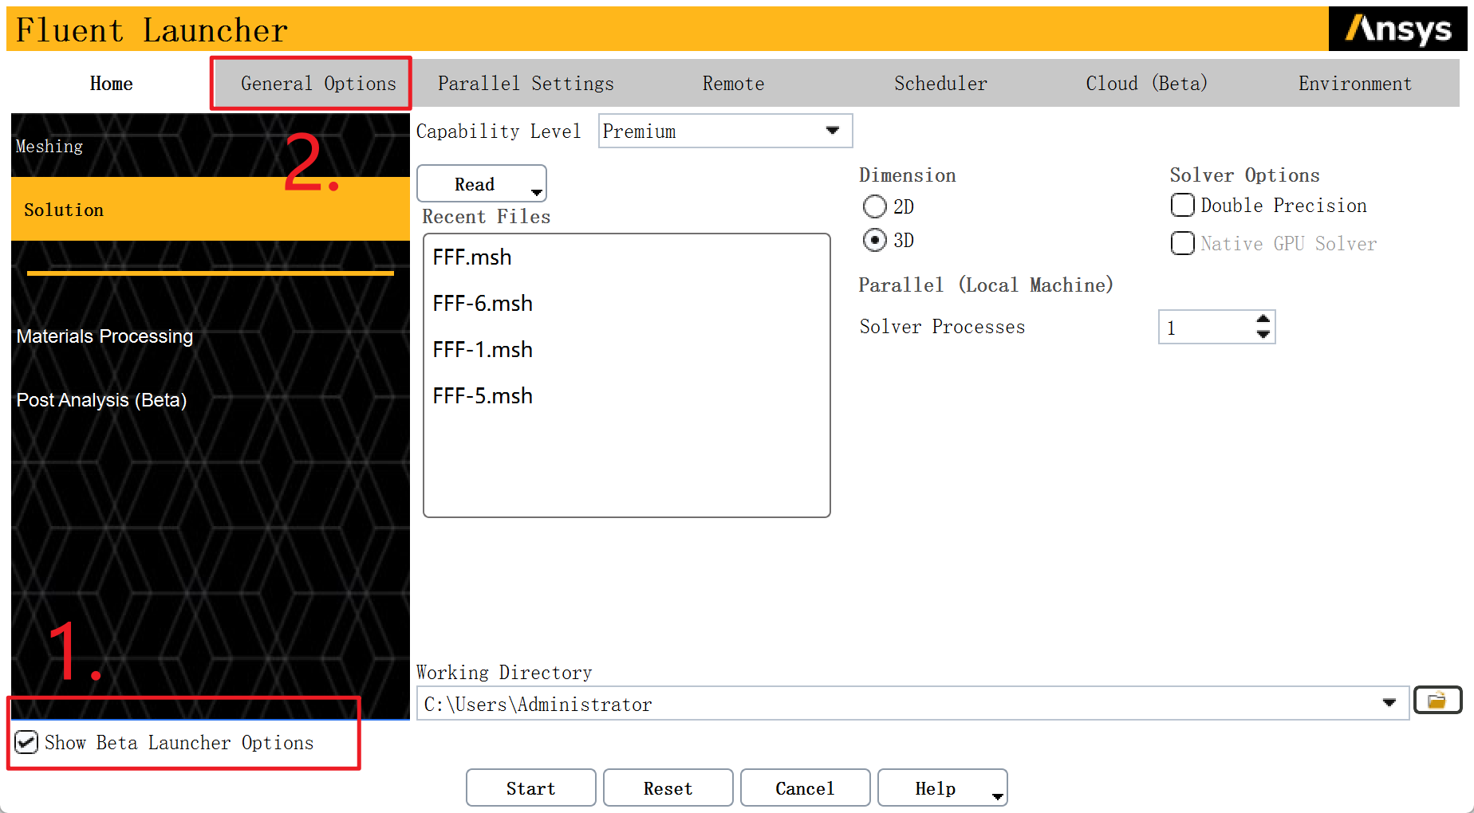Click the Ansys logo
This screenshot has height=813, width=1474.
[x=1397, y=29]
